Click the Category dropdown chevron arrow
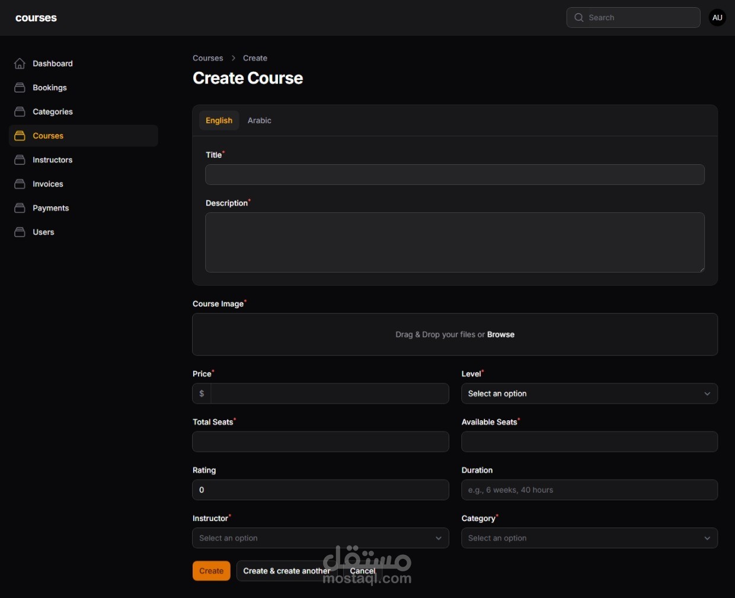The height and width of the screenshot is (598, 735). [x=707, y=538]
